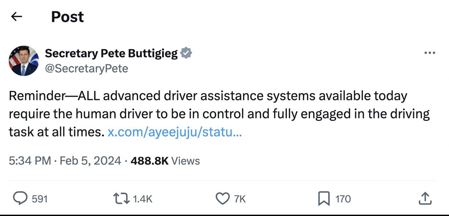Click the 7K likes count
The height and width of the screenshot is (216, 449).
pyautogui.click(x=240, y=199)
